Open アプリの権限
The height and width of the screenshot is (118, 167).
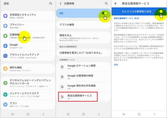[83, 25]
